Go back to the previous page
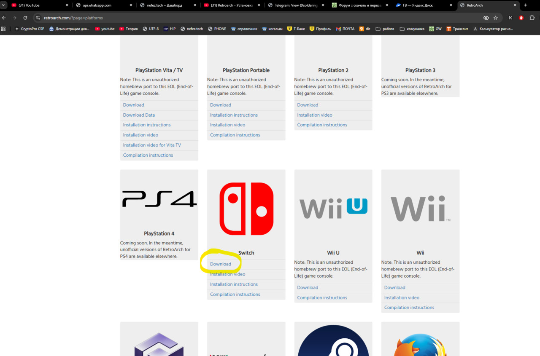This screenshot has height=356, width=540. tap(4, 18)
